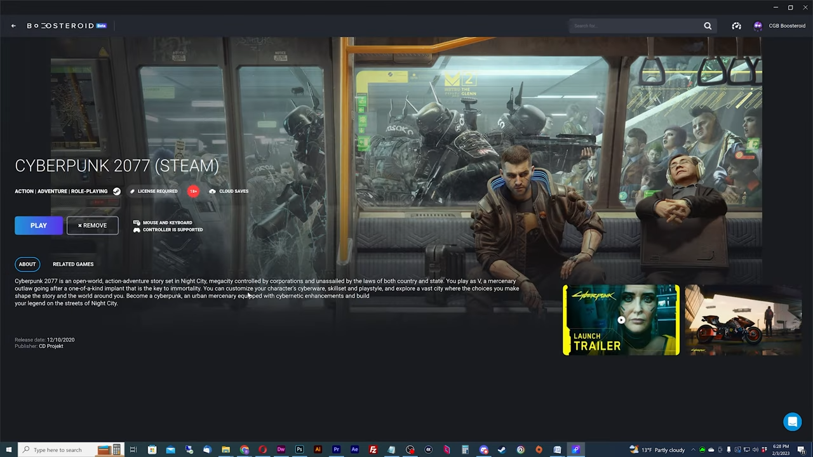The image size is (813, 457).
Task: Click the License Required label
Action: [x=158, y=191]
